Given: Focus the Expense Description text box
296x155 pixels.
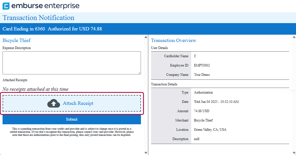Looking at the screenshot, I should (72, 63).
